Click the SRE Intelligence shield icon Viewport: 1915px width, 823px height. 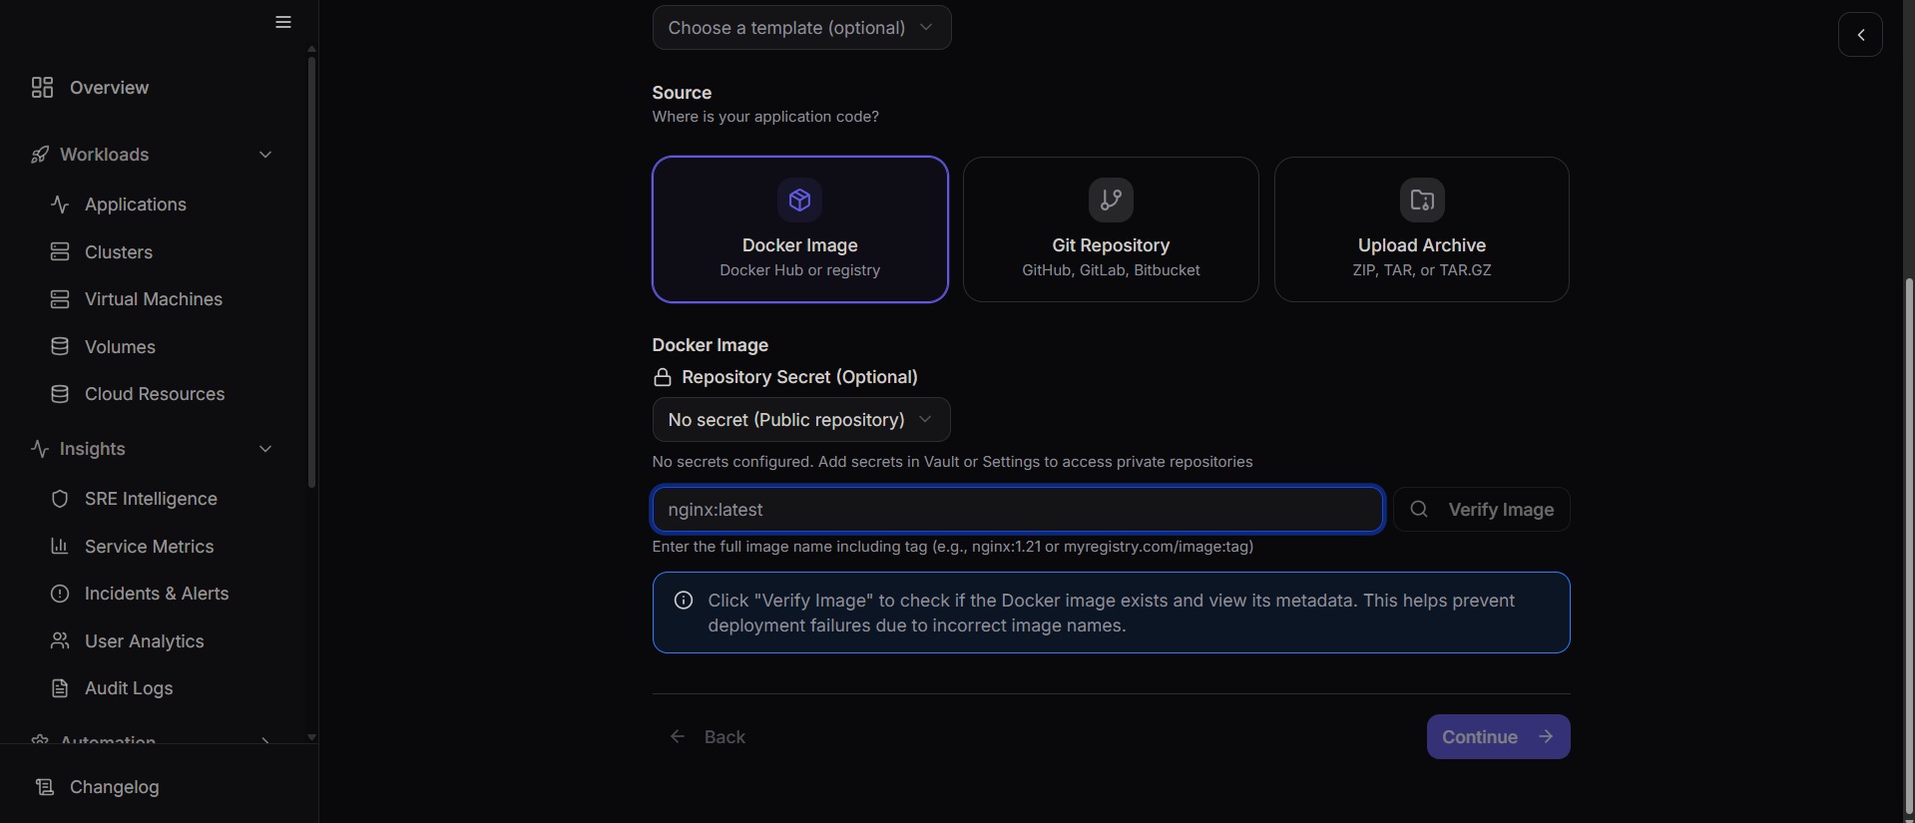(x=60, y=499)
